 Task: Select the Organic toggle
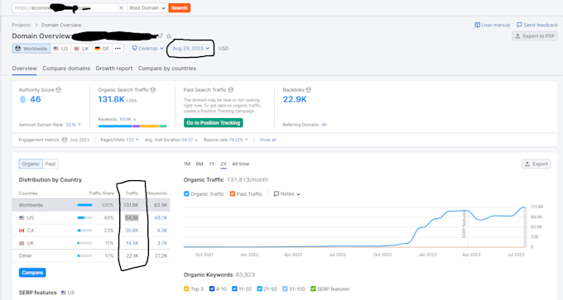(31, 164)
